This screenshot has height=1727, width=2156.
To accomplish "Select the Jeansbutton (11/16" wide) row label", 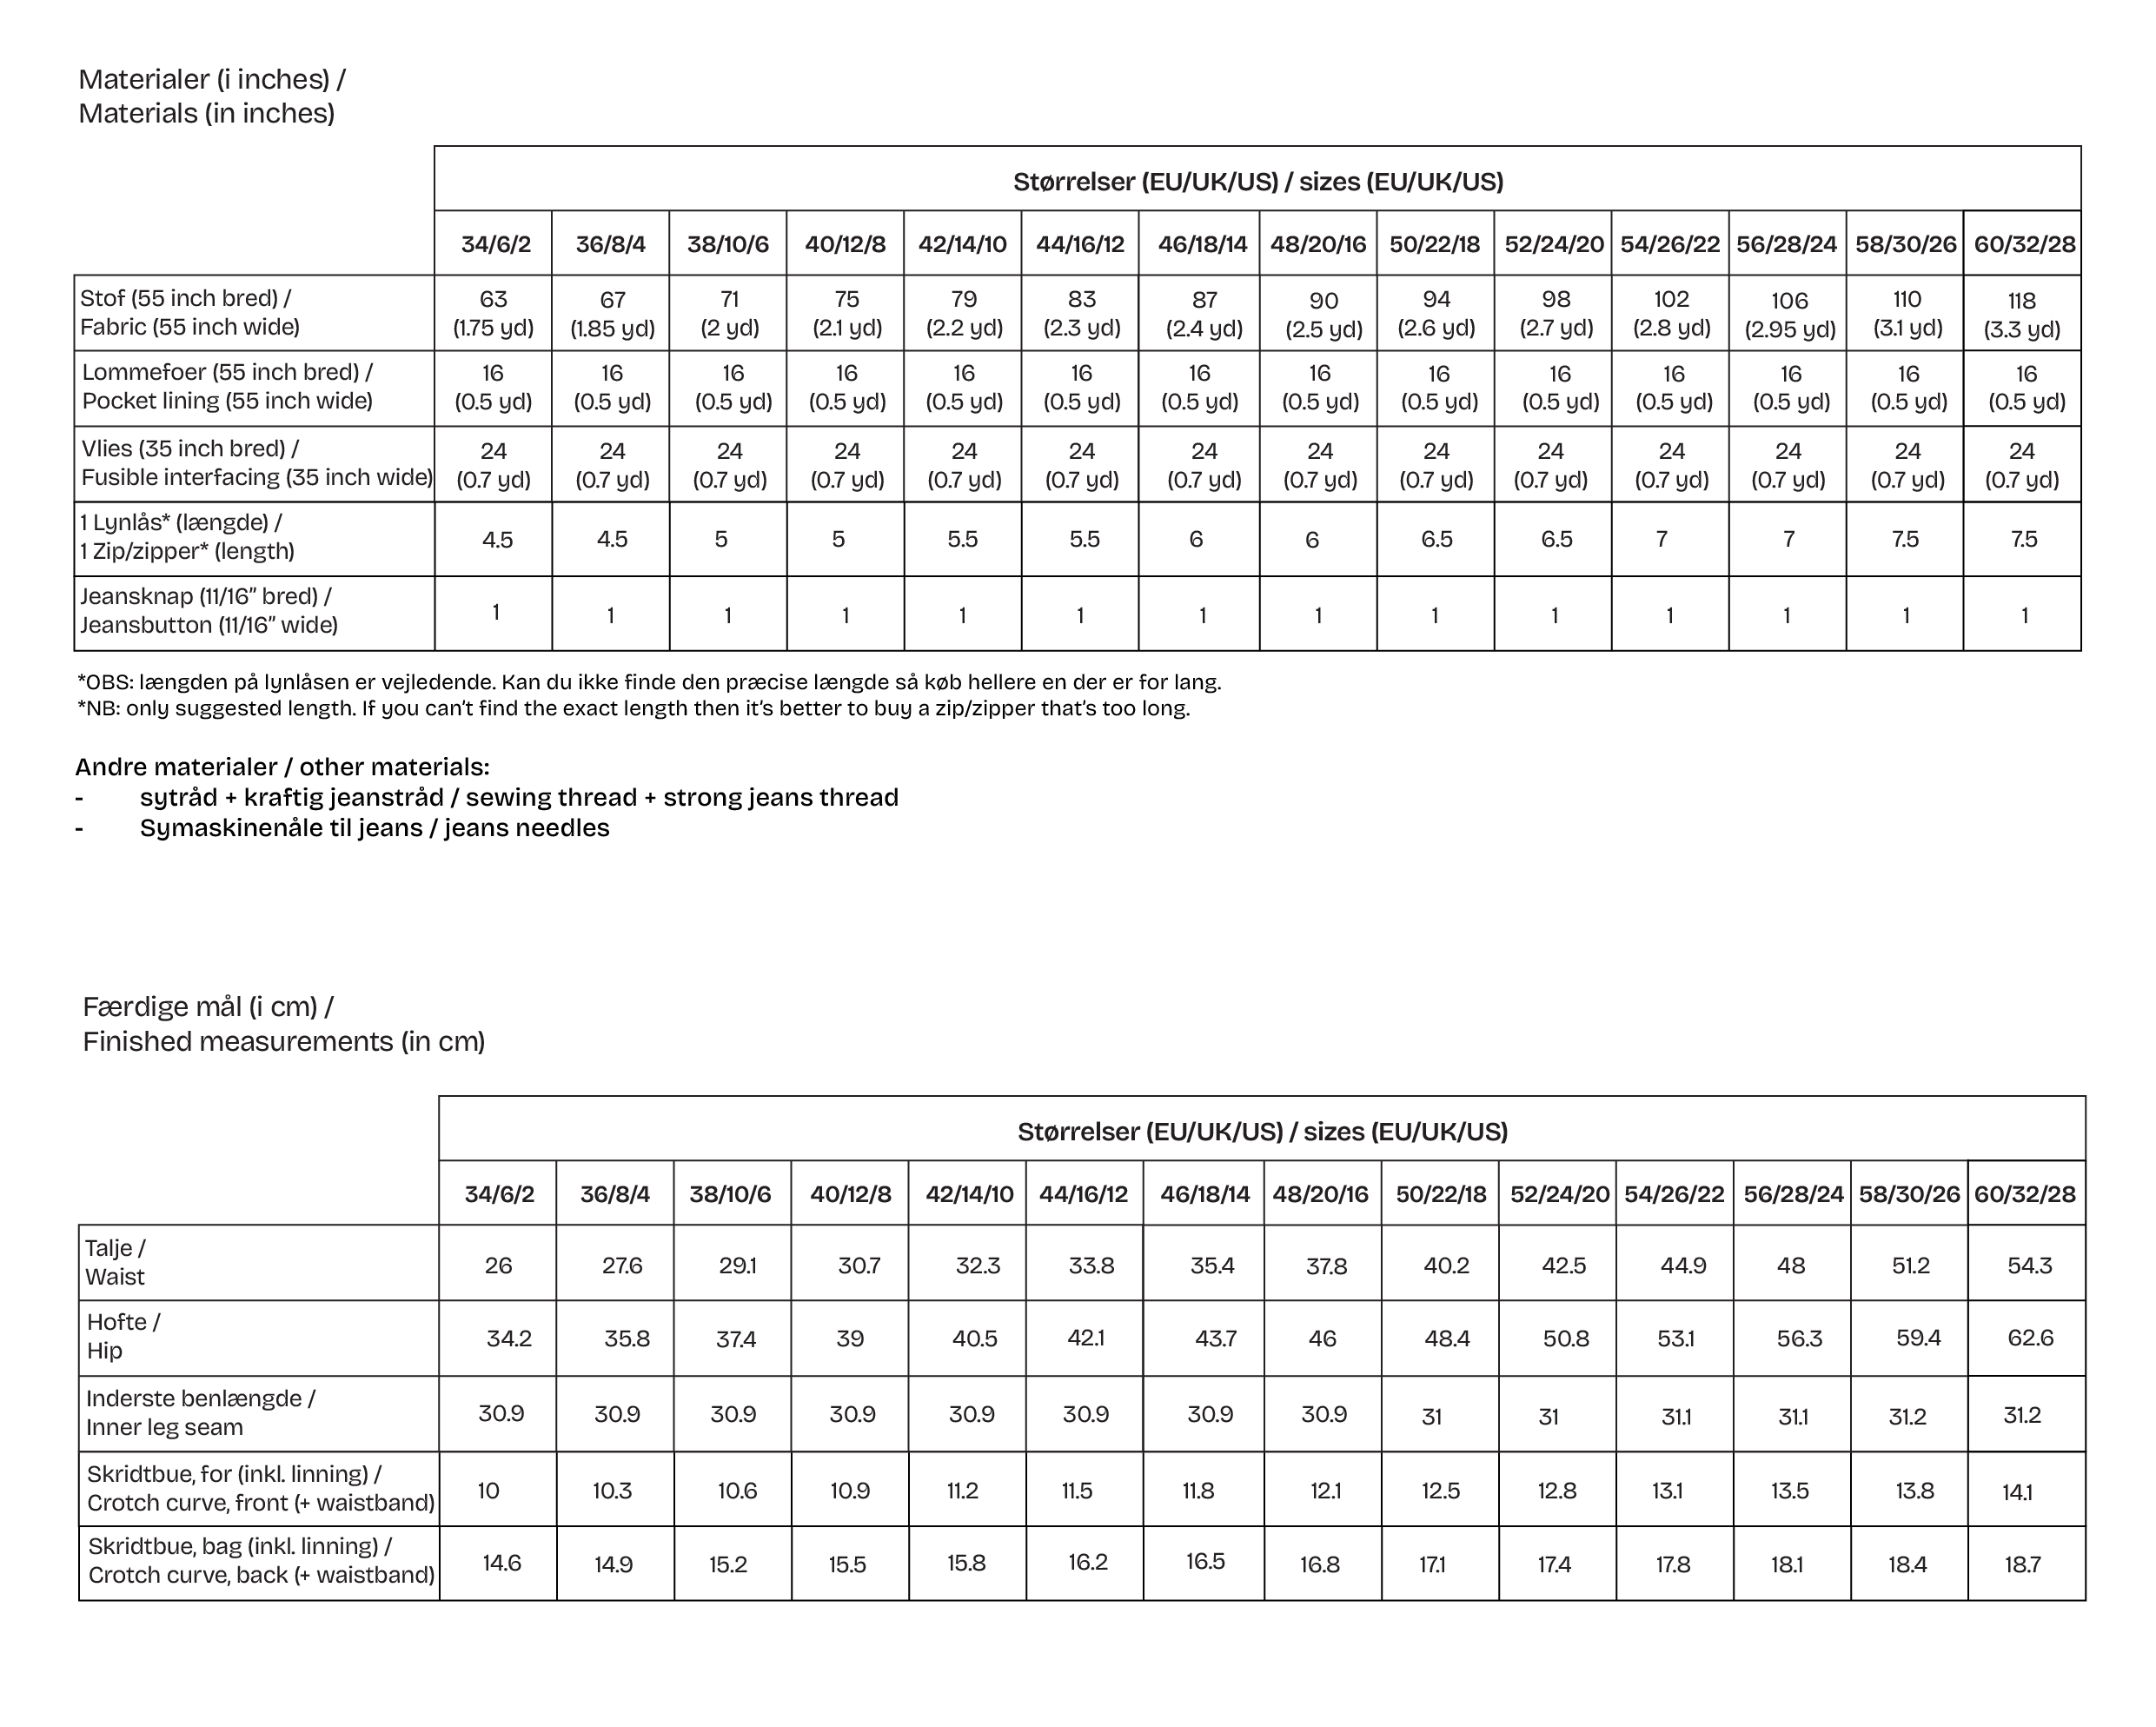I will [208, 625].
